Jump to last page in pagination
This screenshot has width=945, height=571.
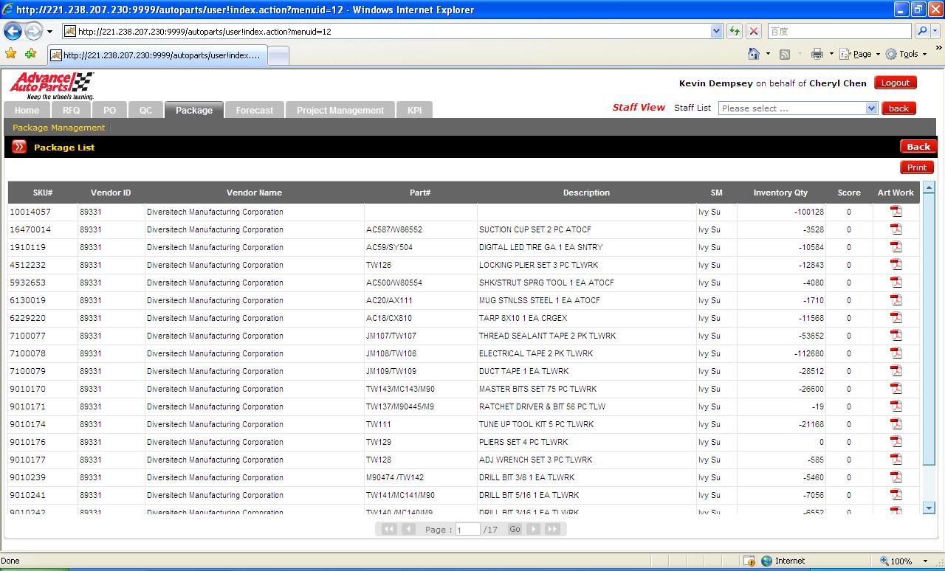[x=552, y=529]
